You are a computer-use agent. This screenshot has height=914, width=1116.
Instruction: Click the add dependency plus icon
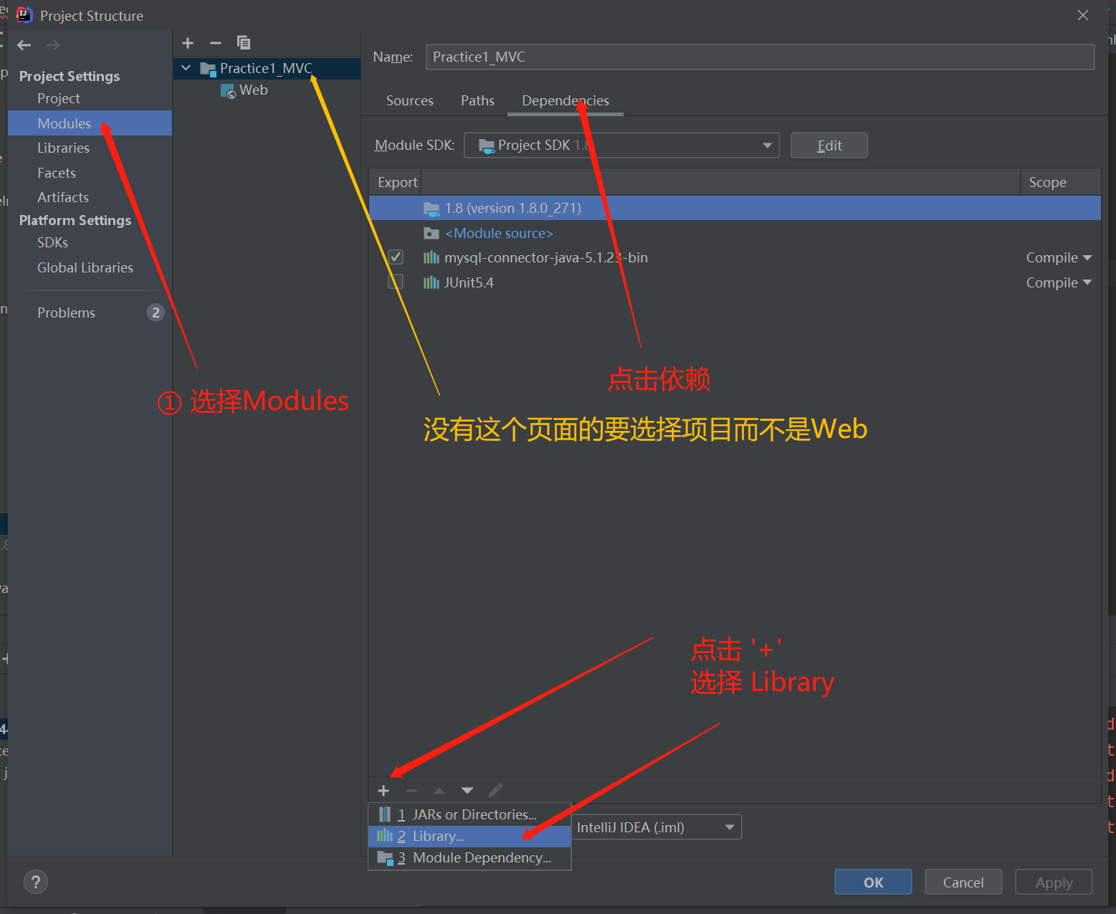pos(383,791)
